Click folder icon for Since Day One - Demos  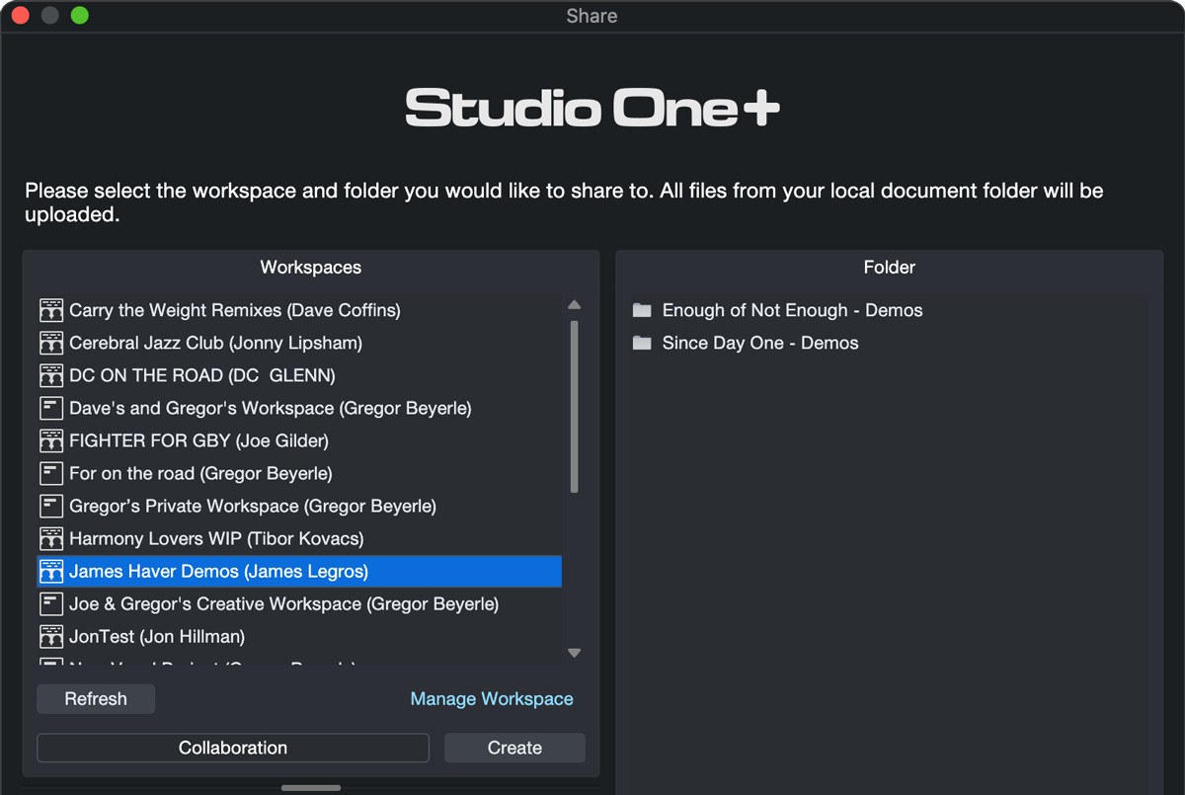[x=642, y=343]
